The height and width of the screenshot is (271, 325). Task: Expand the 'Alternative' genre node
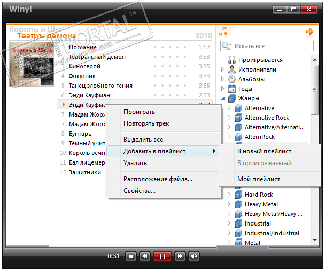[x=229, y=108]
